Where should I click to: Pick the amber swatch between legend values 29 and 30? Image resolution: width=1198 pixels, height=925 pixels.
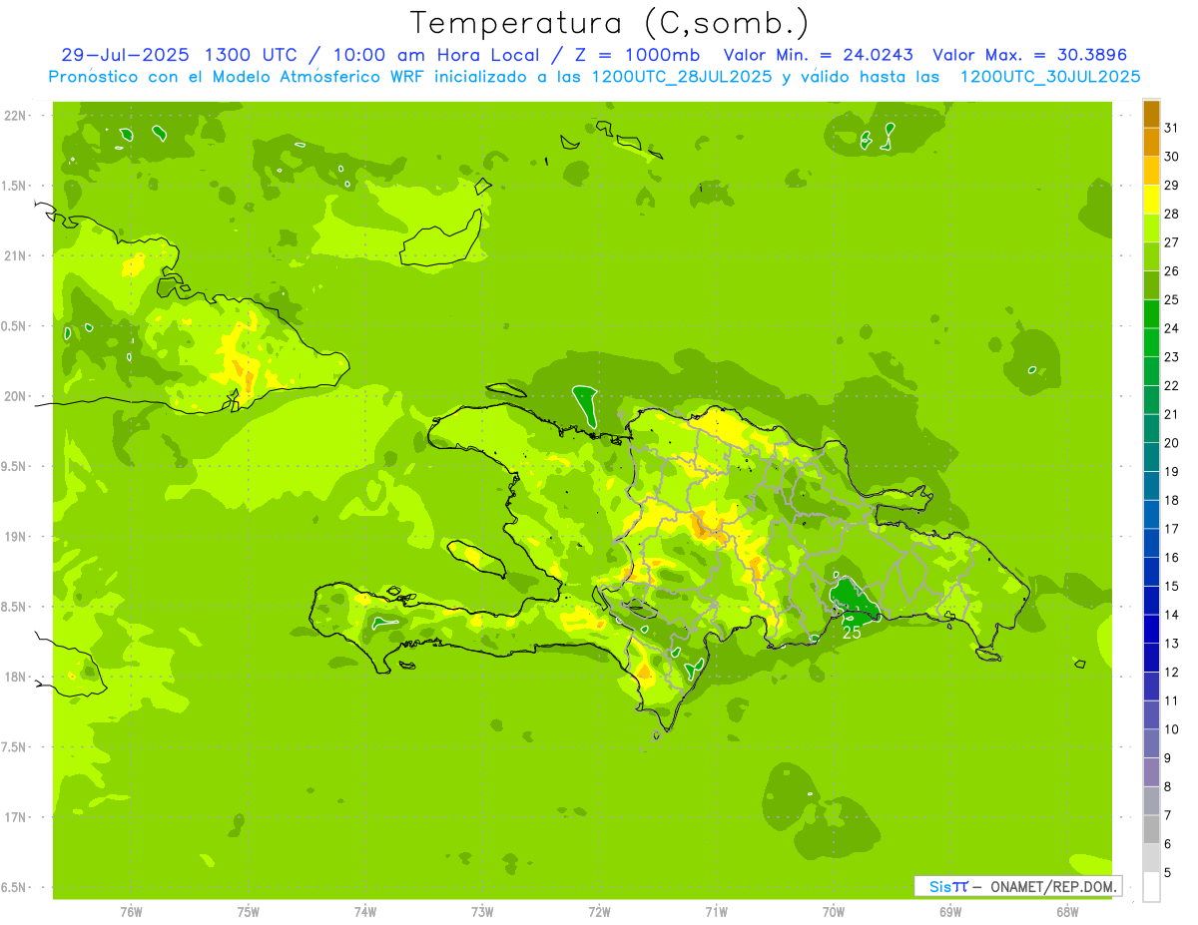[1151, 171]
